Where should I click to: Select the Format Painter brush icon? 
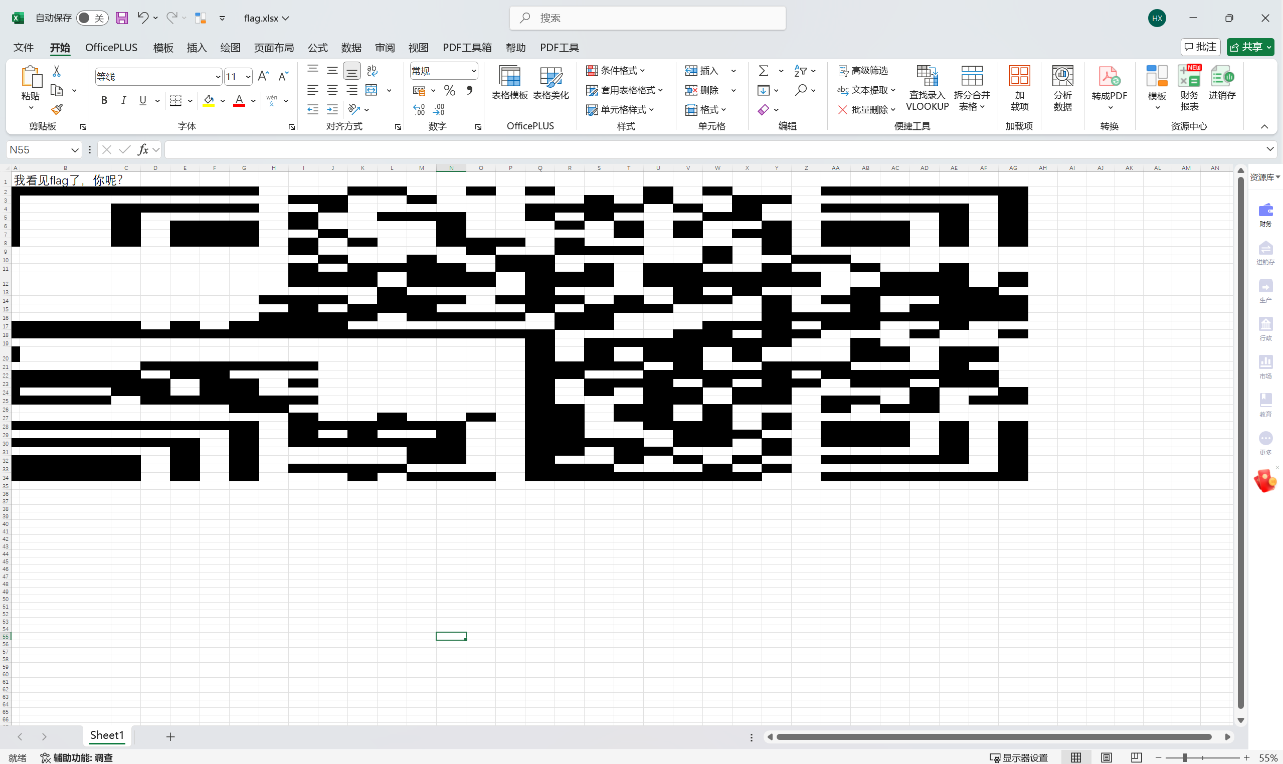[x=57, y=109]
